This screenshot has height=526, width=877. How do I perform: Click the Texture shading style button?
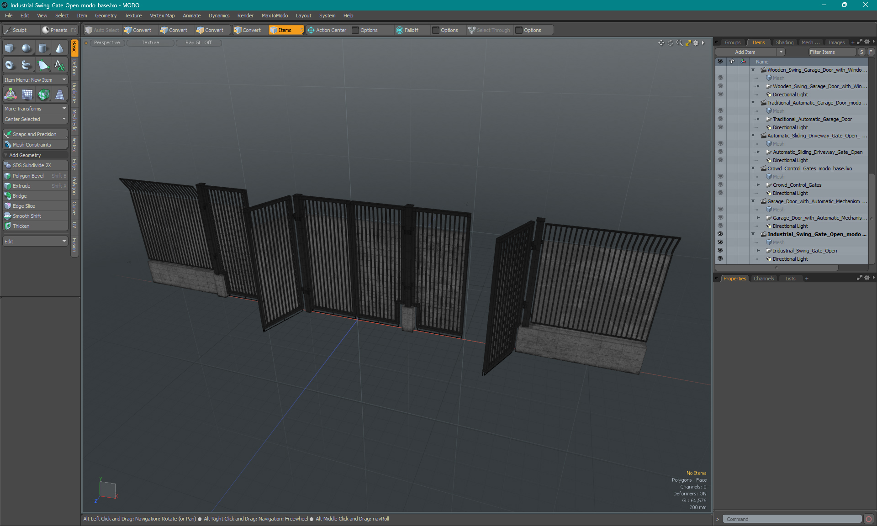pos(150,43)
